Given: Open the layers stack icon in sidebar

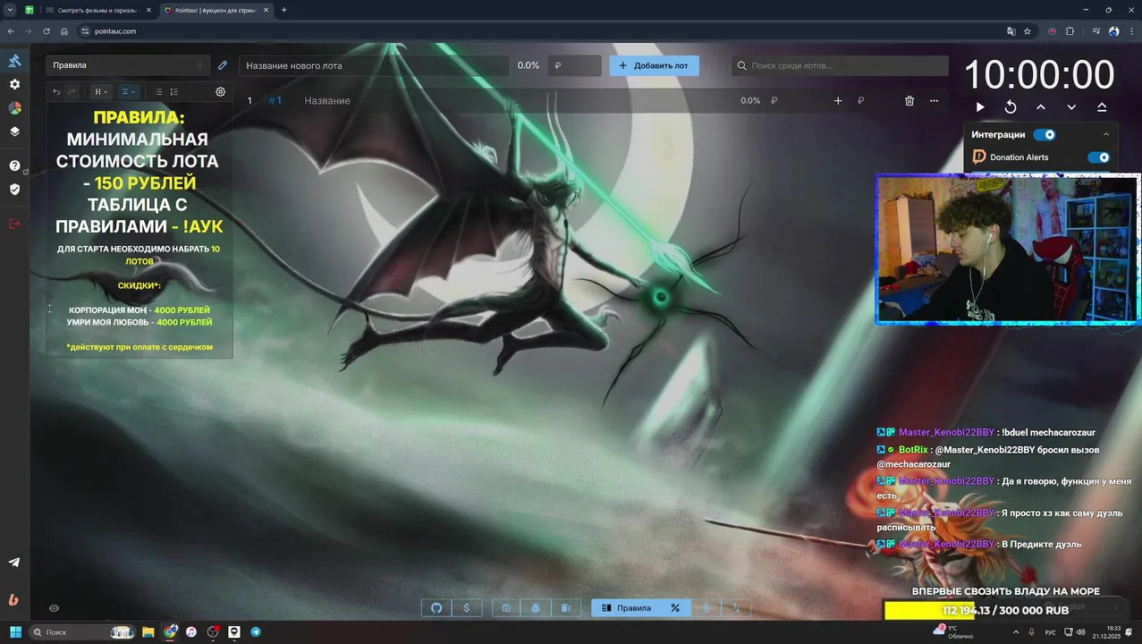Looking at the screenshot, I should pyautogui.click(x=14, y=131).
